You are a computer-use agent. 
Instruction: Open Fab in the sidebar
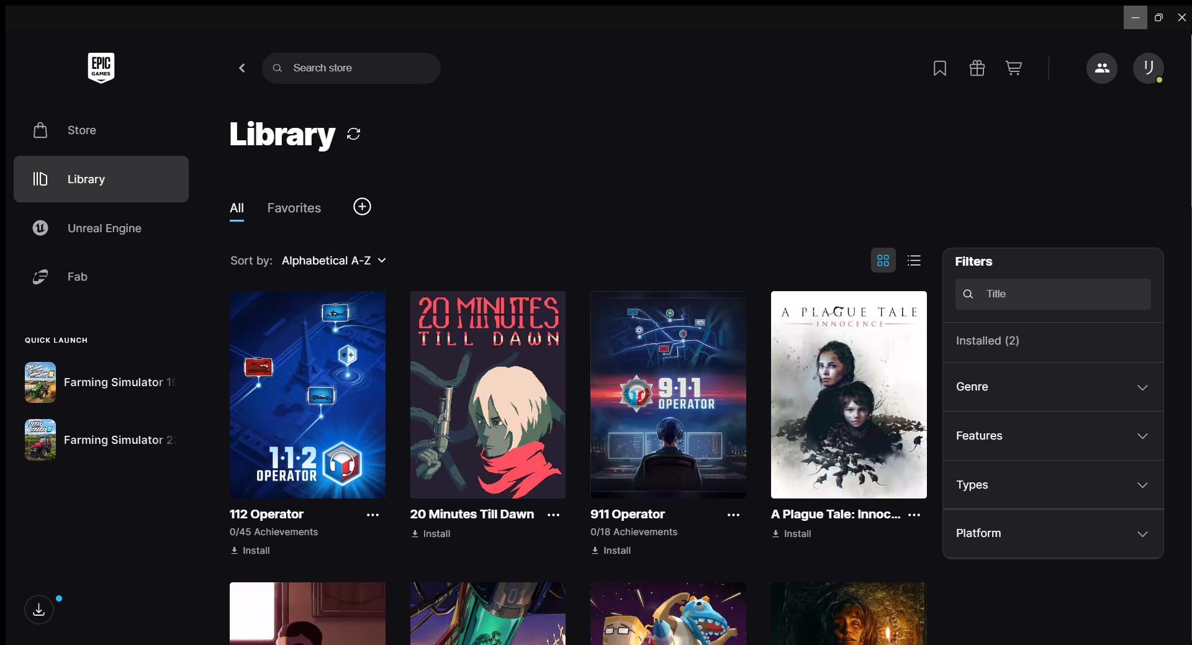pos(101,277)
